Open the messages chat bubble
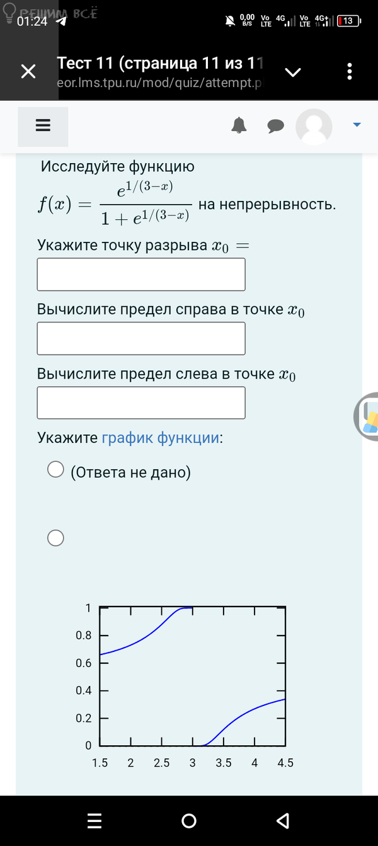Screen dimensions: 378x846 (275, 127)
